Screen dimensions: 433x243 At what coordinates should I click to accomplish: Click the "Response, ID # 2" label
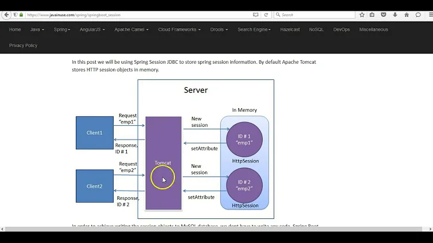point(128,201)
